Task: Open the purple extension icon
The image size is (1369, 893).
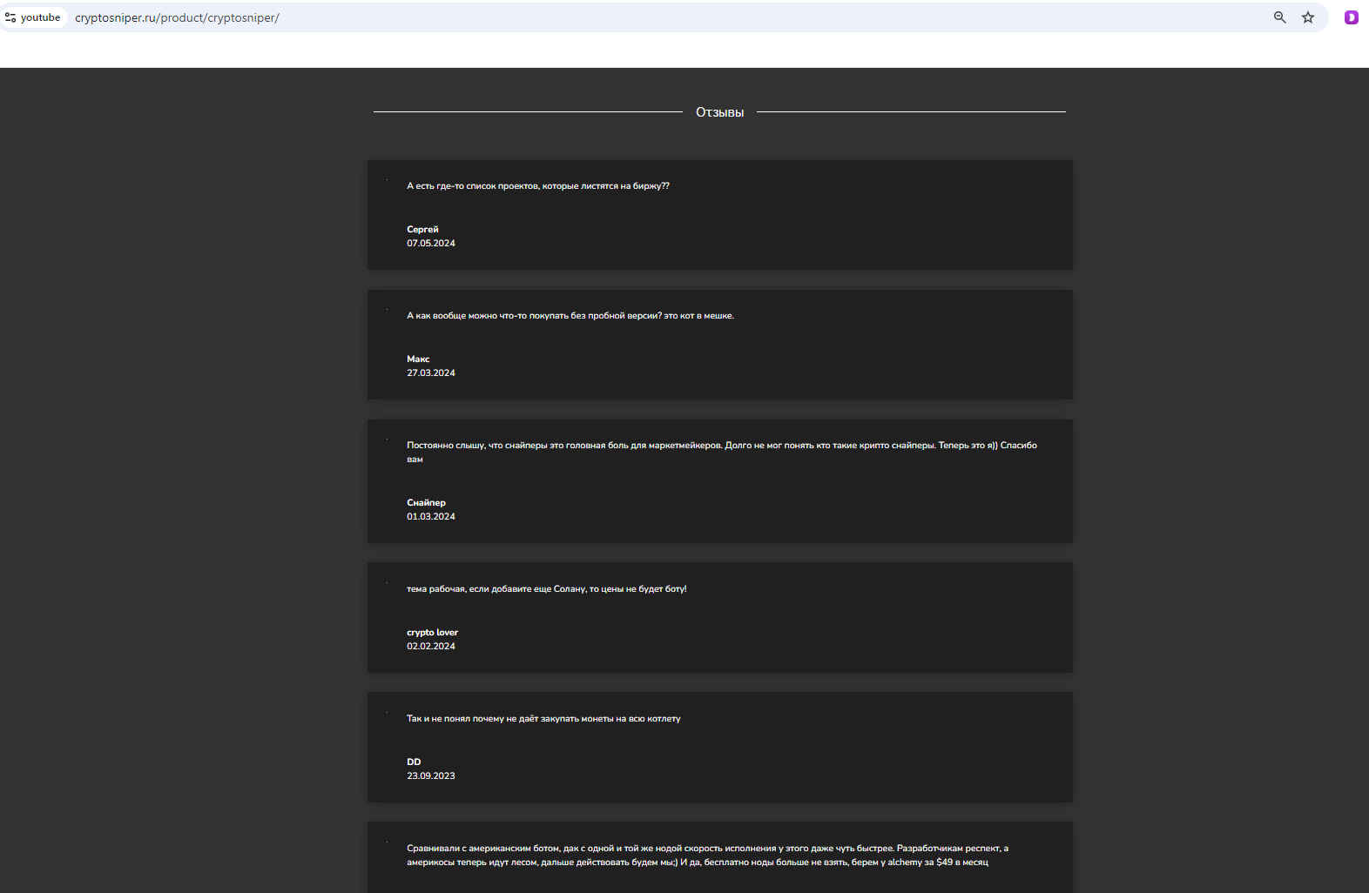Action: [1351, 17]
